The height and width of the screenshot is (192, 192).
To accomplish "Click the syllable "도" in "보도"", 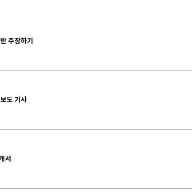I will pos(9,100).
